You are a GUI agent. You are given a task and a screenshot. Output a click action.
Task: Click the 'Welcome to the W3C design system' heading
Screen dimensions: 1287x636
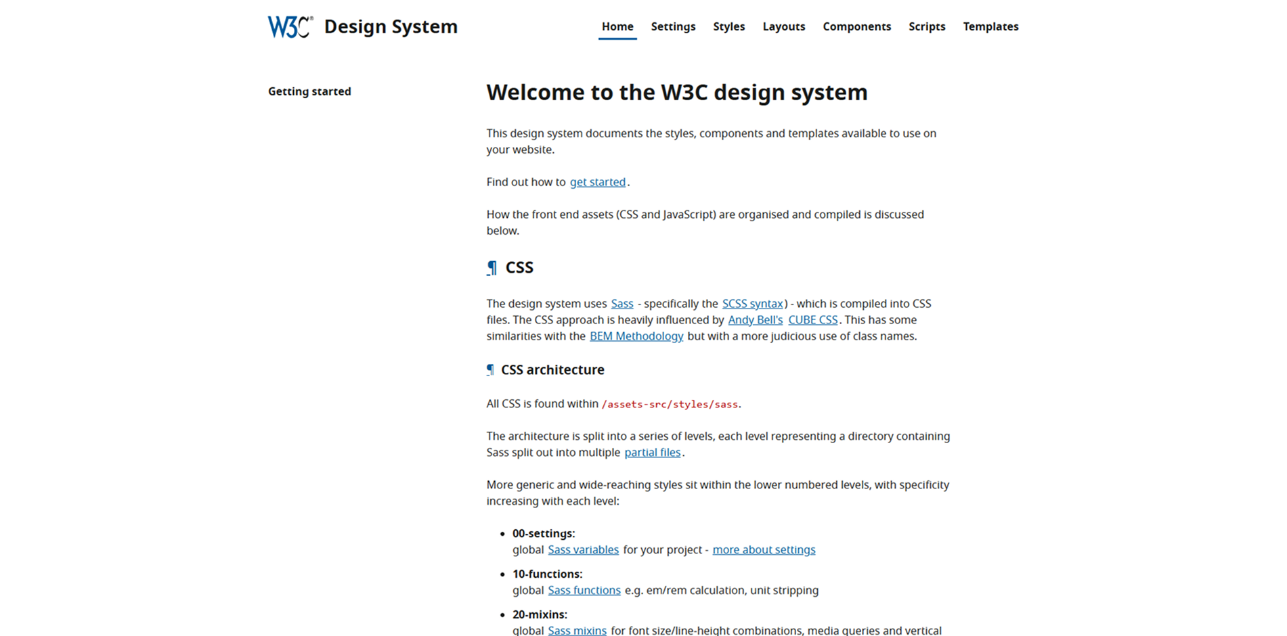point(677,92)
